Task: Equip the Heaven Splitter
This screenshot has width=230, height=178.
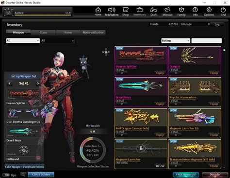Action: [160, 73]
